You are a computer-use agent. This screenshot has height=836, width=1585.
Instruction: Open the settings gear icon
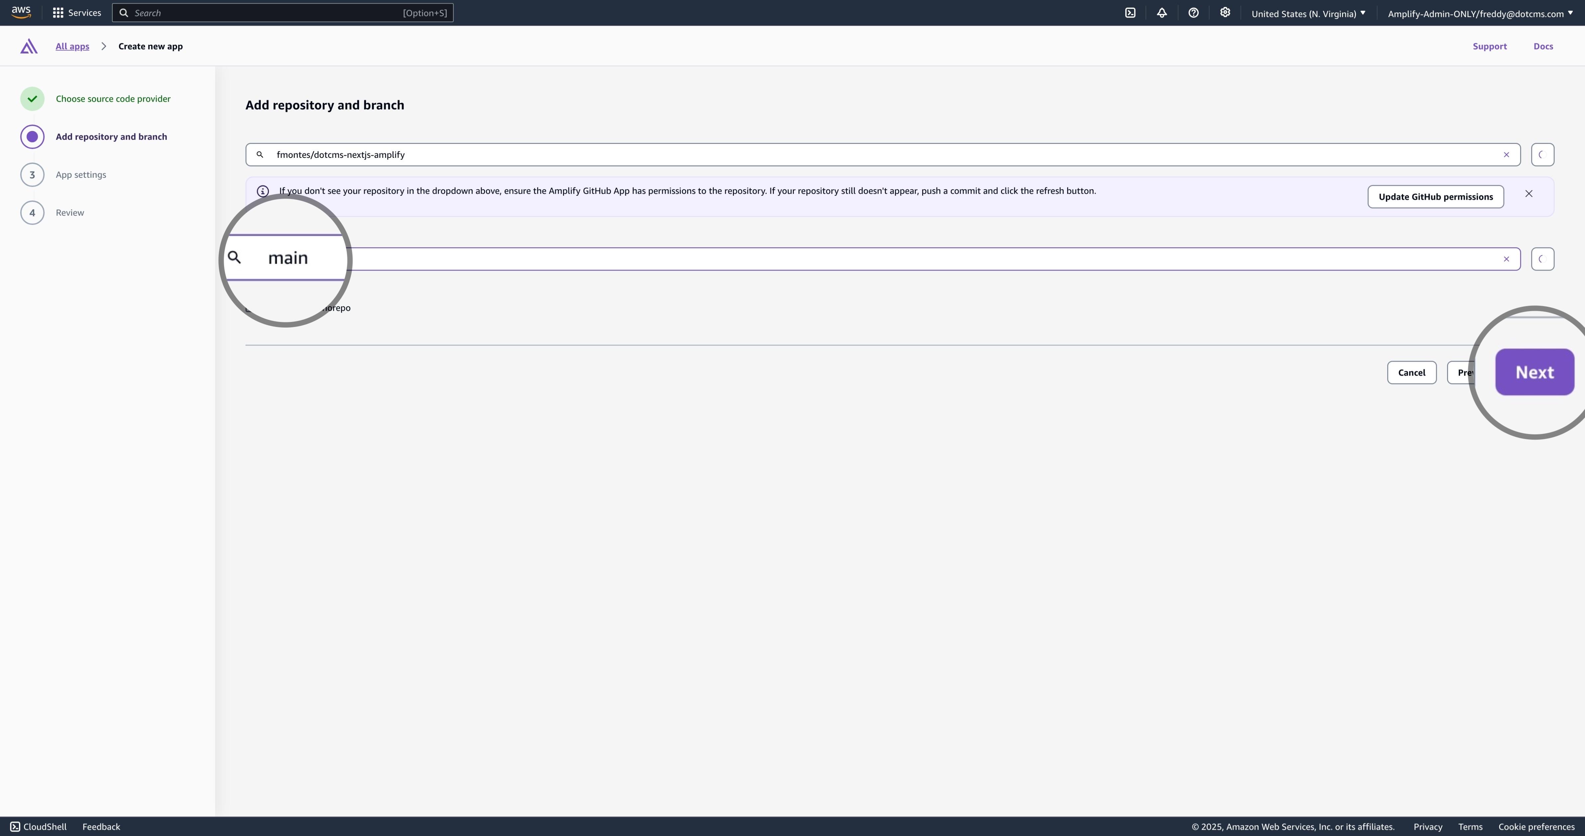[x=1225, y=12]
